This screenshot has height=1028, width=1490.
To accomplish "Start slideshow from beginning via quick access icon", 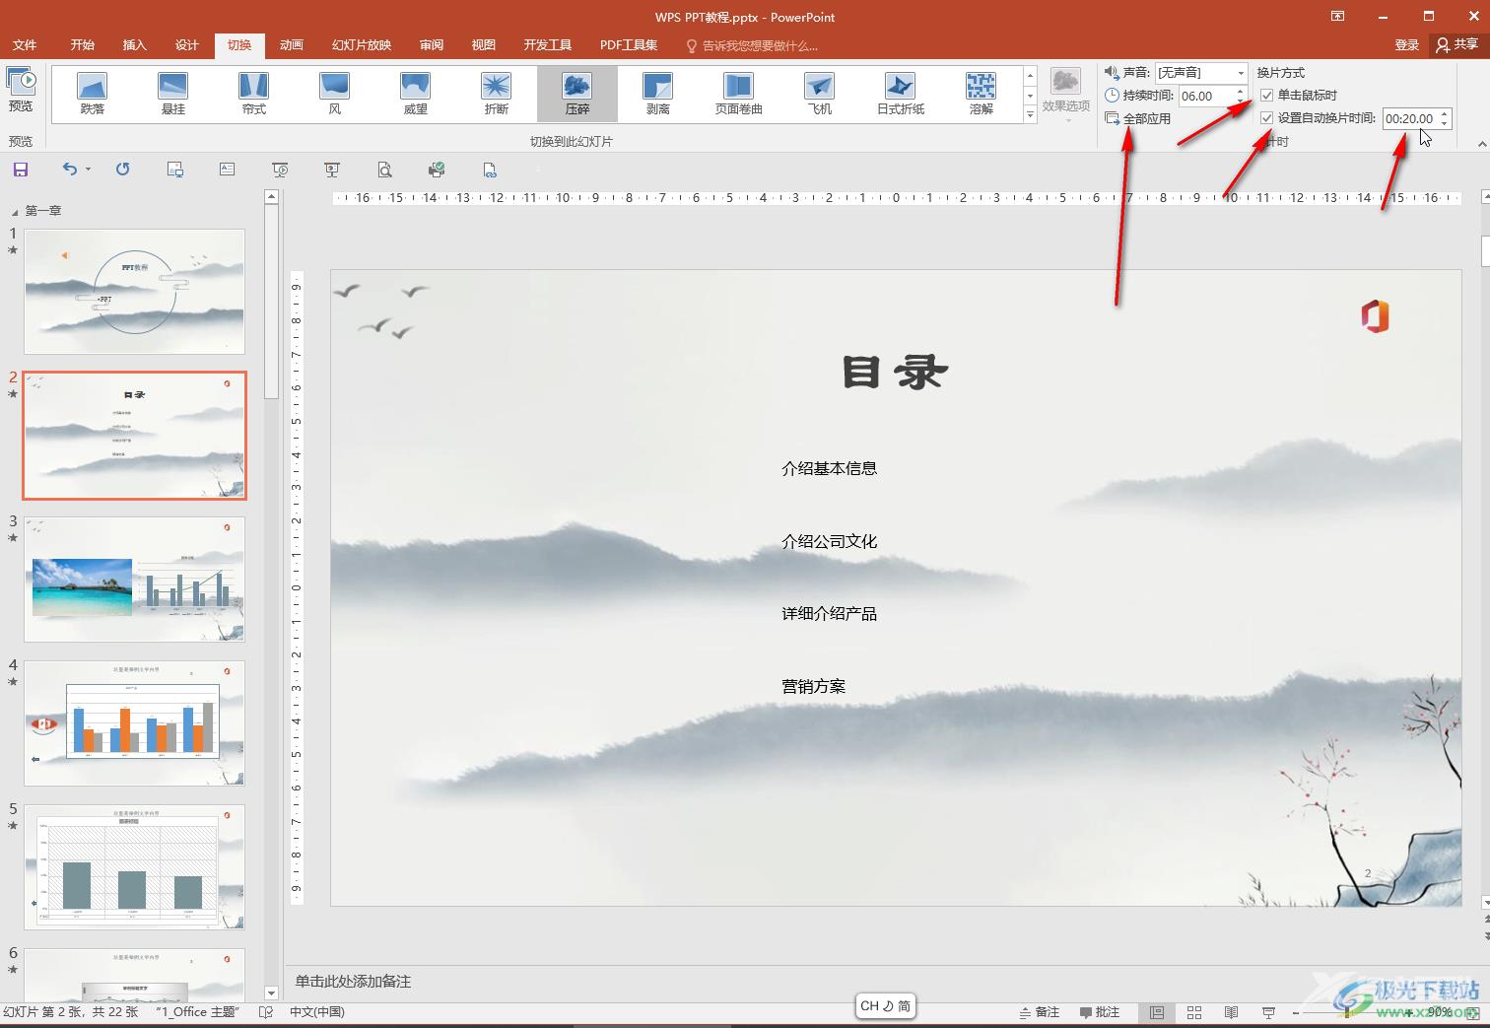I will point(280,170).
